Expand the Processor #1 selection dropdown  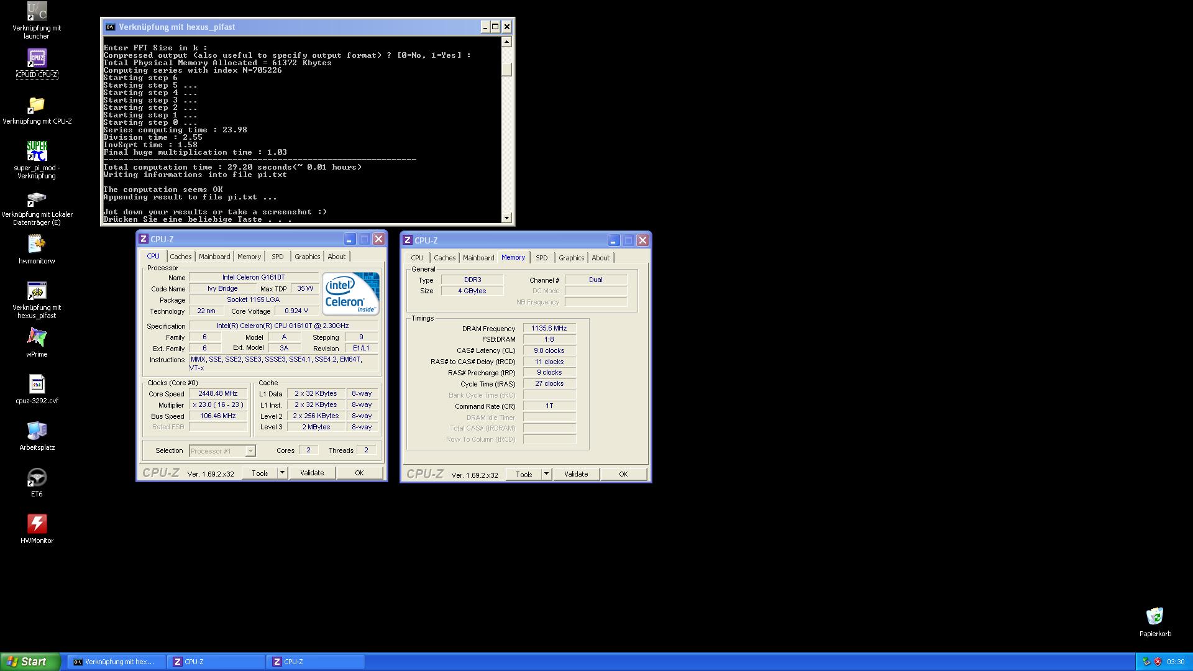[250, 451]
